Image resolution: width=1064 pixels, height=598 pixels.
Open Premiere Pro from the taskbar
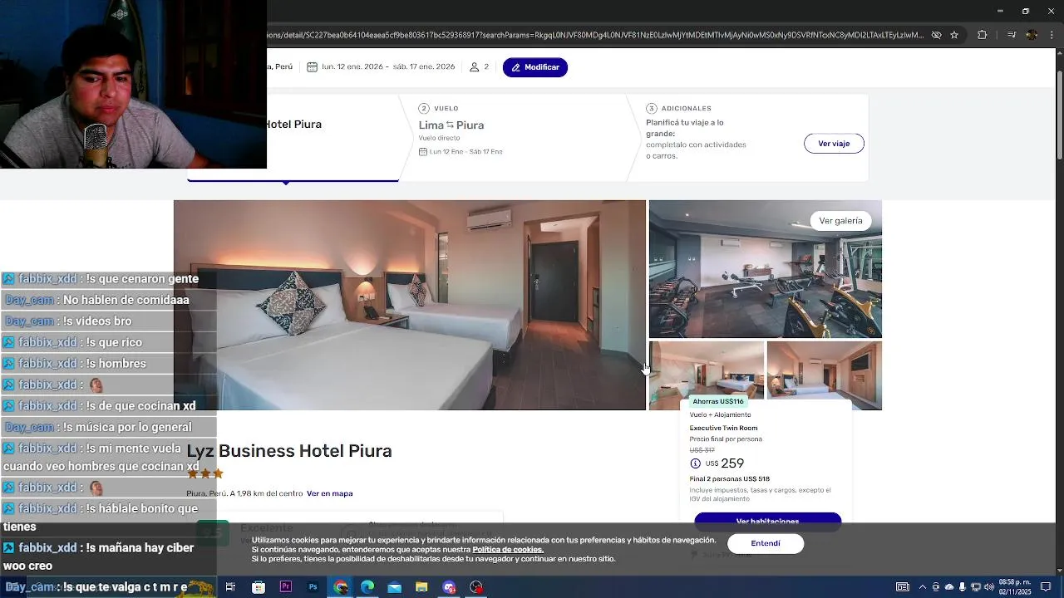click(x=286, y=587)
